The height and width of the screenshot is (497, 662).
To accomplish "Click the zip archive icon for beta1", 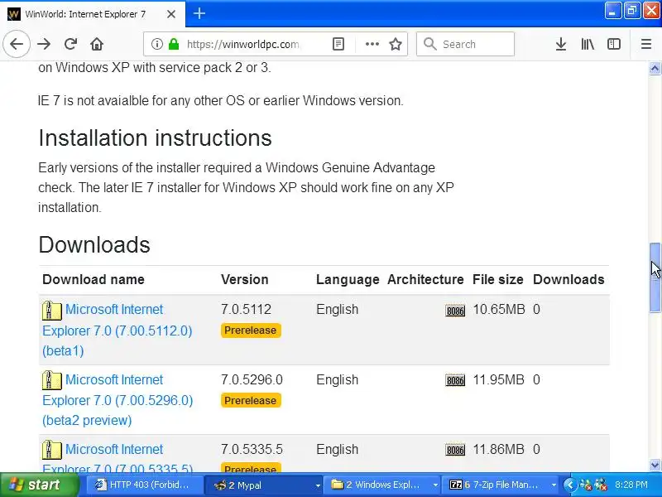I will pyautogui.click(x=51, y=310).
